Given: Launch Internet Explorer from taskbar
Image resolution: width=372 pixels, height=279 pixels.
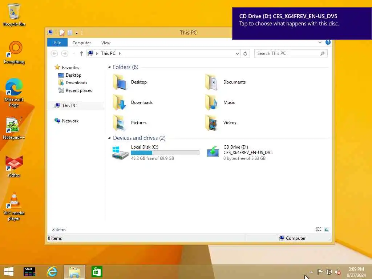Looking at the screenshot, I should pyautogui.click(x=52, y=272).
